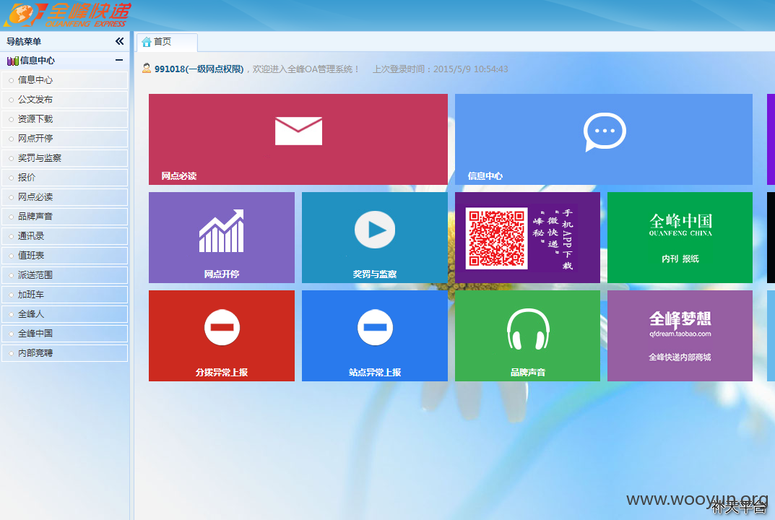Viewport: 775px width, 520px height.
Task: Select 加班车 in the sidebar
Action: coord(65,295)
